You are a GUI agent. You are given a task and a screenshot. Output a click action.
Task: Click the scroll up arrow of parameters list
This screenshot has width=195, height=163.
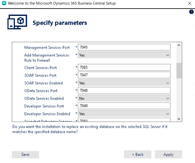[179, 45]
